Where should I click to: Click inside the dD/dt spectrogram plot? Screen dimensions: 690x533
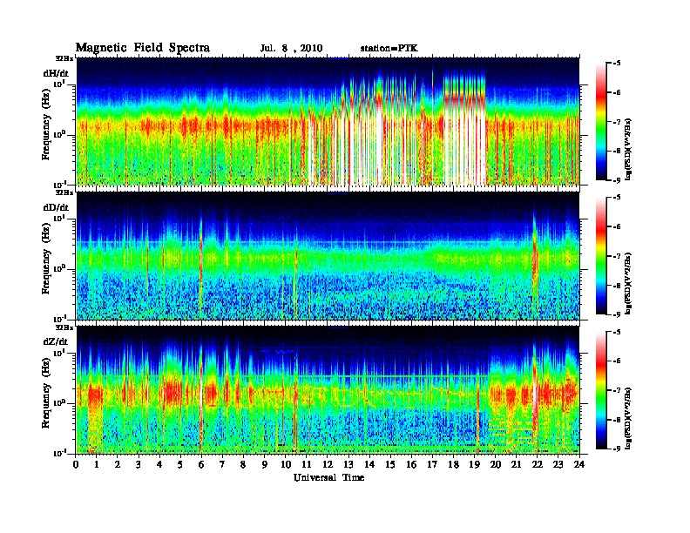point(328,256)
